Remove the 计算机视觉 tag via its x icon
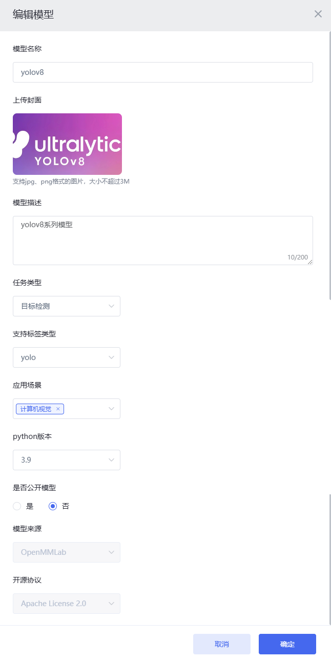The height and width of the screenshot is (660, 331). pos(58,409)
